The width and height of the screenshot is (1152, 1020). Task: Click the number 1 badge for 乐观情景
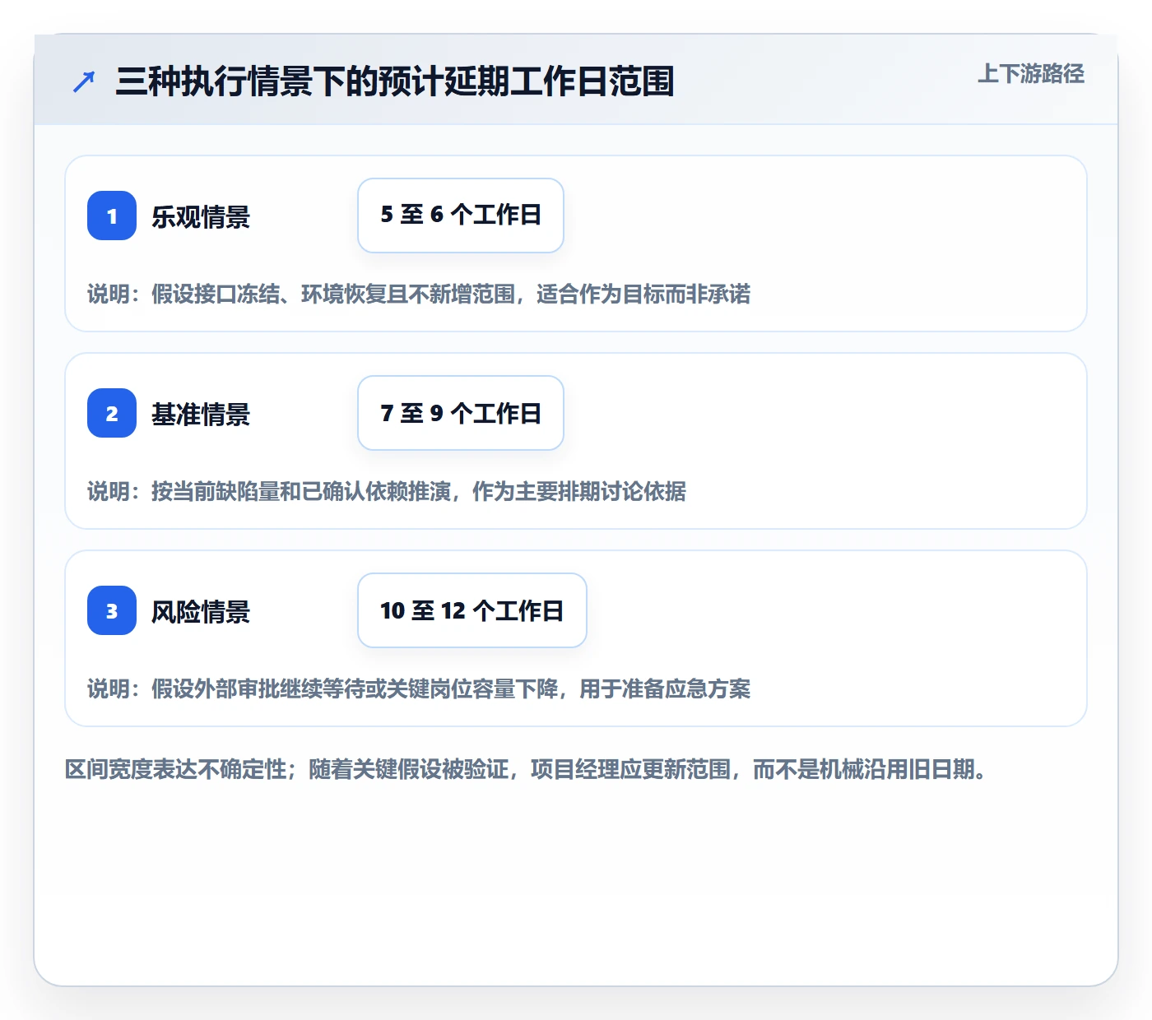(x=112, y=216)
